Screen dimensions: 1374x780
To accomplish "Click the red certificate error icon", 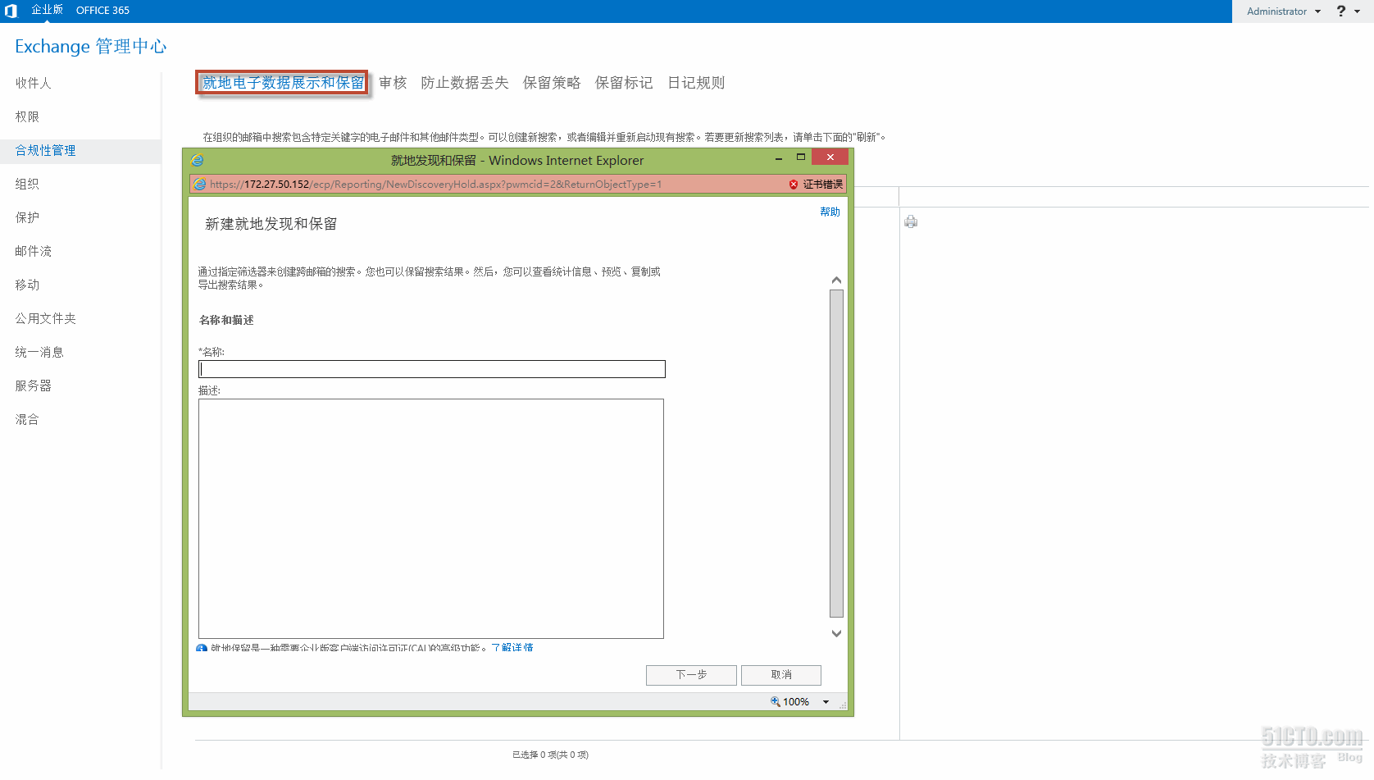I will pyautogui.click(x=794, y=185).
